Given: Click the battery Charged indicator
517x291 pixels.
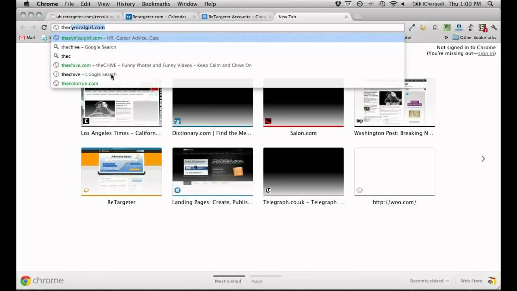Looking at the screenshot, I should (429, 4).
